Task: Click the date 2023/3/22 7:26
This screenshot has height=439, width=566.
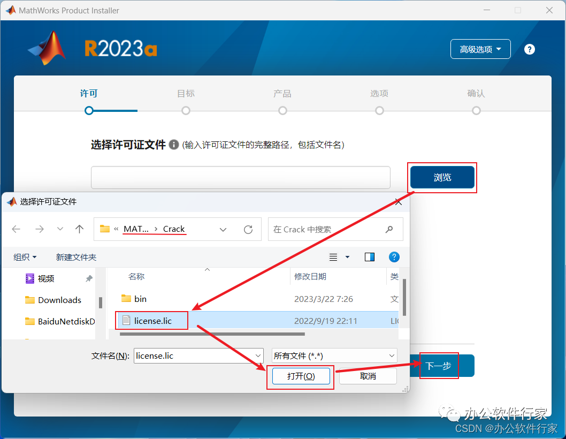Action: pyautogui.click(x=324, y=299)
